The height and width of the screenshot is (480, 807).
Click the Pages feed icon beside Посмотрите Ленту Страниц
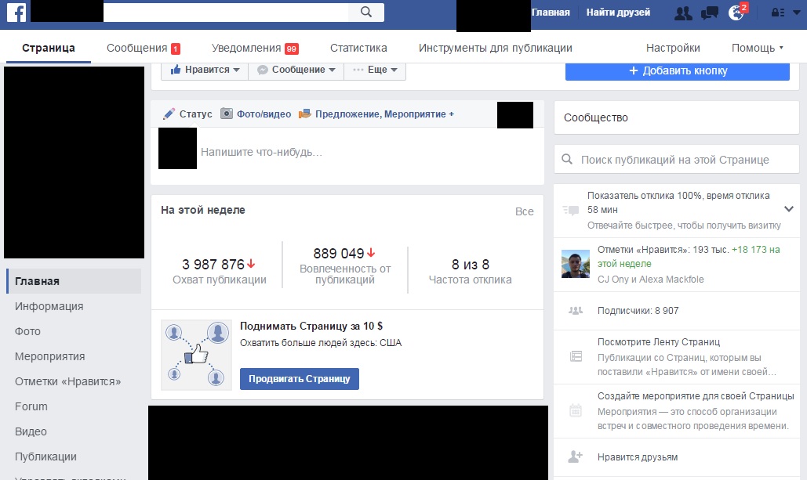tap(576, 356)
